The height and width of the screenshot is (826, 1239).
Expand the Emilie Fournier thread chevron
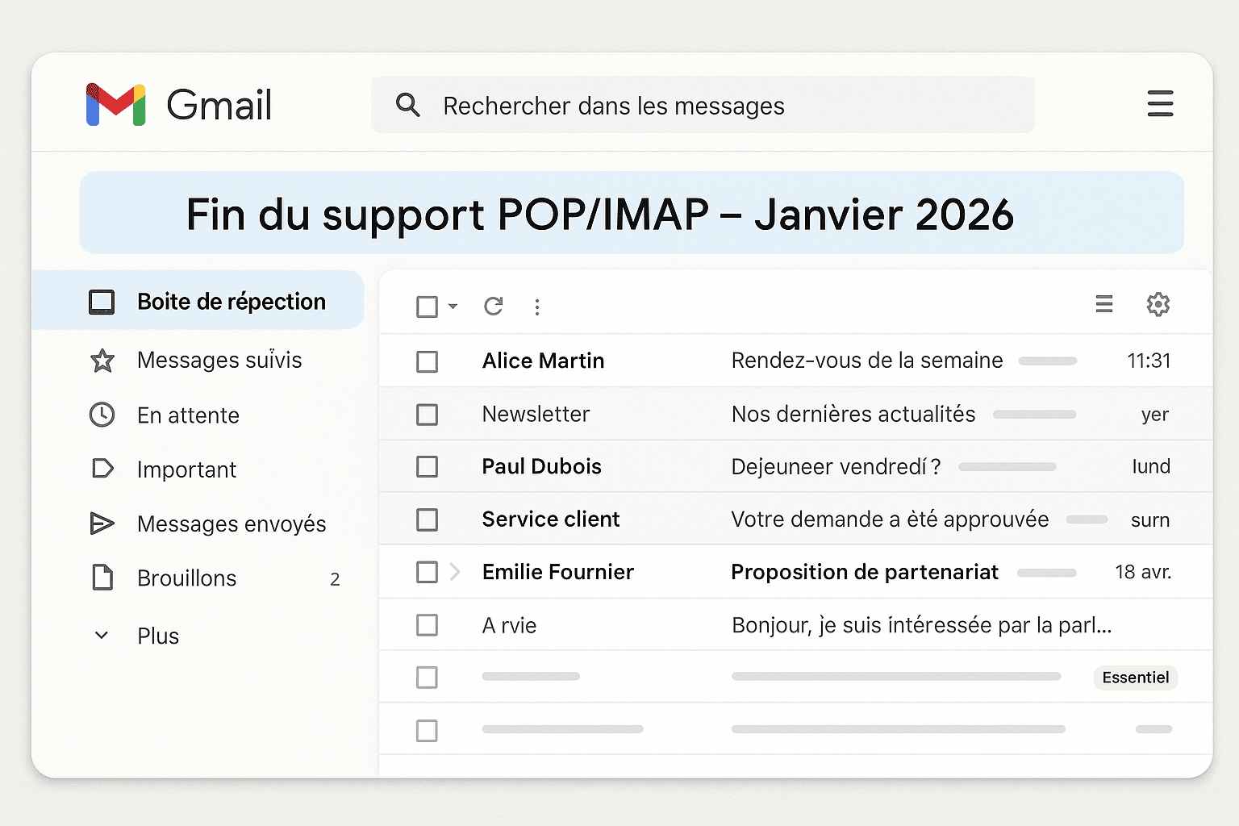click(x=455, y=572)
